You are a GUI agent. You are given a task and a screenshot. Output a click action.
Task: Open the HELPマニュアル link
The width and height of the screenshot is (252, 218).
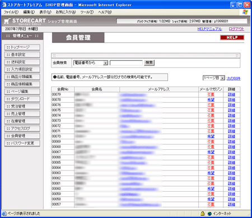209,29
